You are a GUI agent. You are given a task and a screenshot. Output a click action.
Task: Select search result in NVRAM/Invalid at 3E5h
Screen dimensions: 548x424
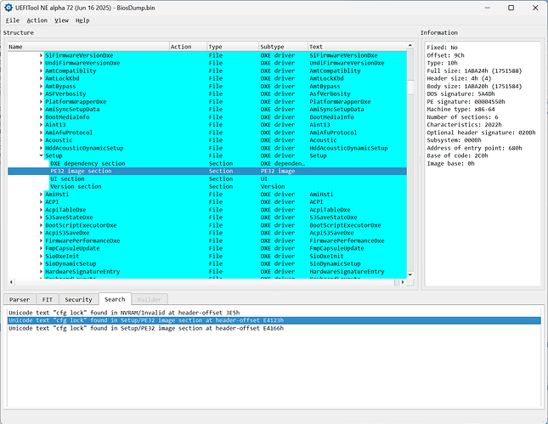274,313
